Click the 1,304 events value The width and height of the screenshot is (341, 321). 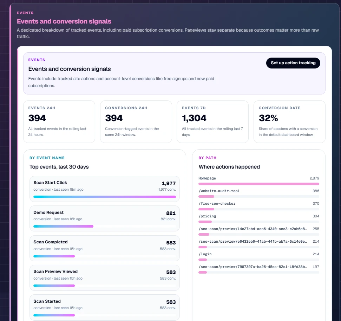tap(194, 118)
